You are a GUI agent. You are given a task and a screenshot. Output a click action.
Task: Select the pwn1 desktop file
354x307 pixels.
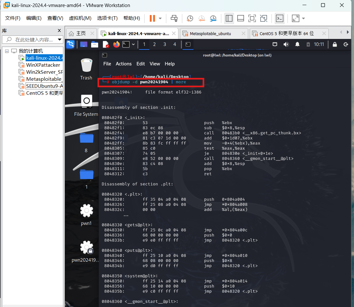point(86,215)
